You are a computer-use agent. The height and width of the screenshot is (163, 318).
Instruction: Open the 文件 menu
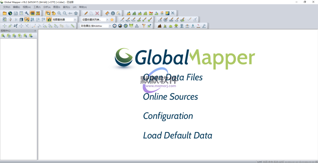click(7, 7)
